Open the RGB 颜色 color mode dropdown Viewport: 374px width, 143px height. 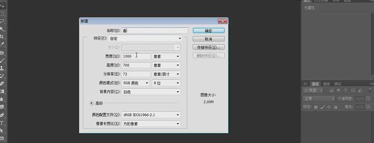[136, 83]
